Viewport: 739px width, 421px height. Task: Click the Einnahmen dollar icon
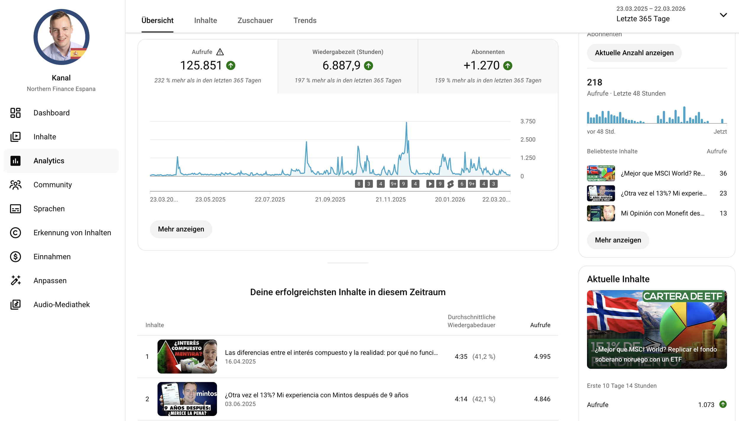15,257
